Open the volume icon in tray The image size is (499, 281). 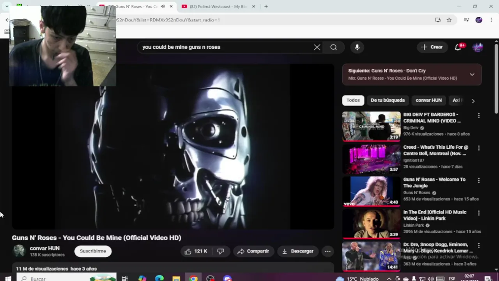pyautogui.click(x=430, y=279)
